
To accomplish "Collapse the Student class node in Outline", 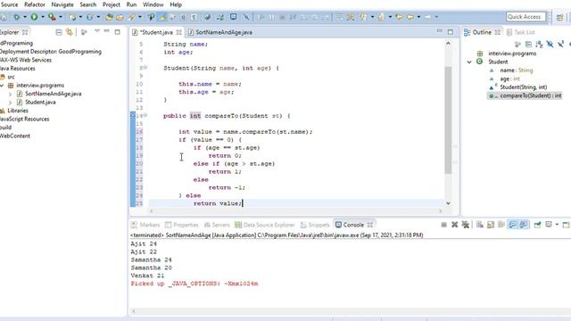I will pos(469,62).
